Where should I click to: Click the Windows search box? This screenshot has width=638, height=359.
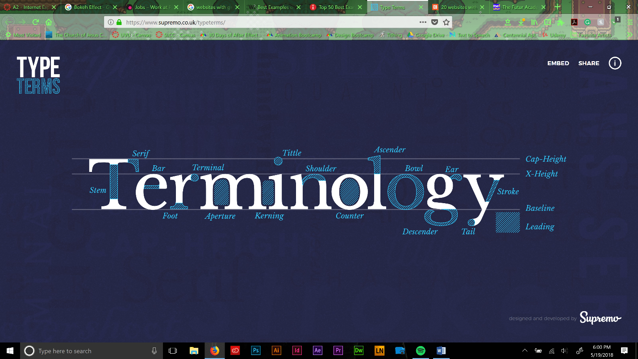(89, 351)
